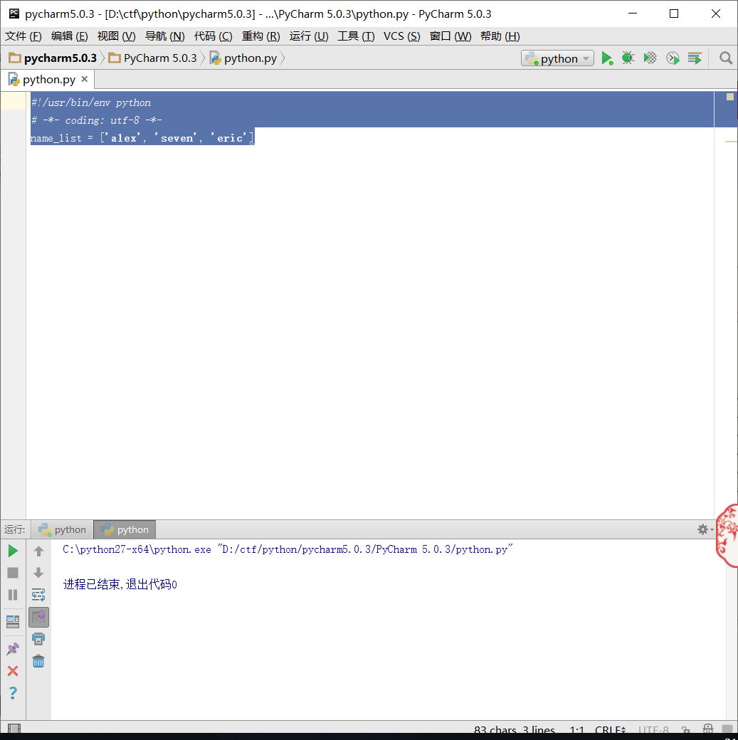Click the coding utf-8 comment line
The image size is (738, 740).
click(x=96, y=120)
